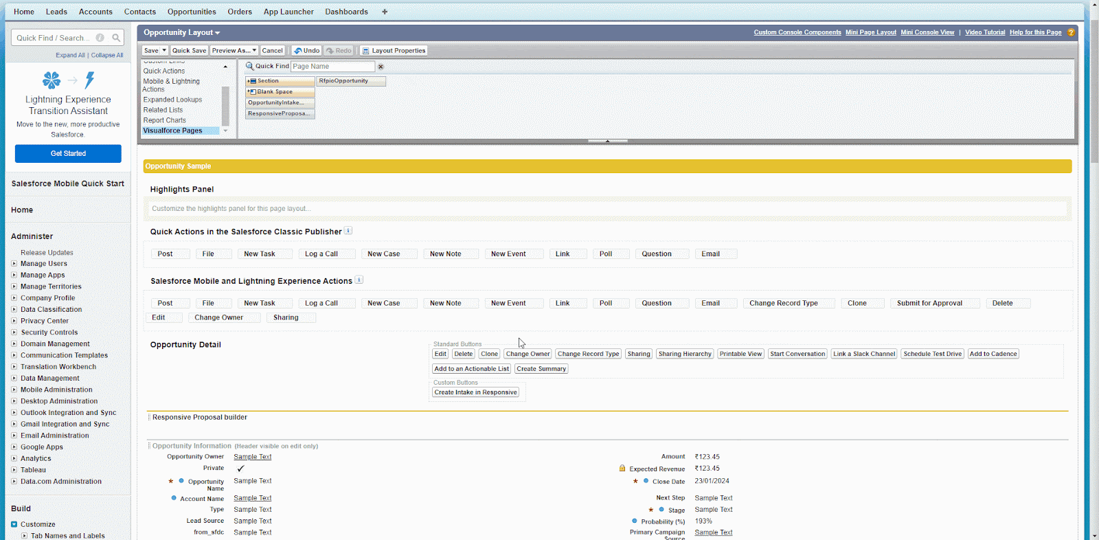This screenshot has height=540, width=1099.
Task: Open the Mini Page Layout link
Action: click(871, 32)
